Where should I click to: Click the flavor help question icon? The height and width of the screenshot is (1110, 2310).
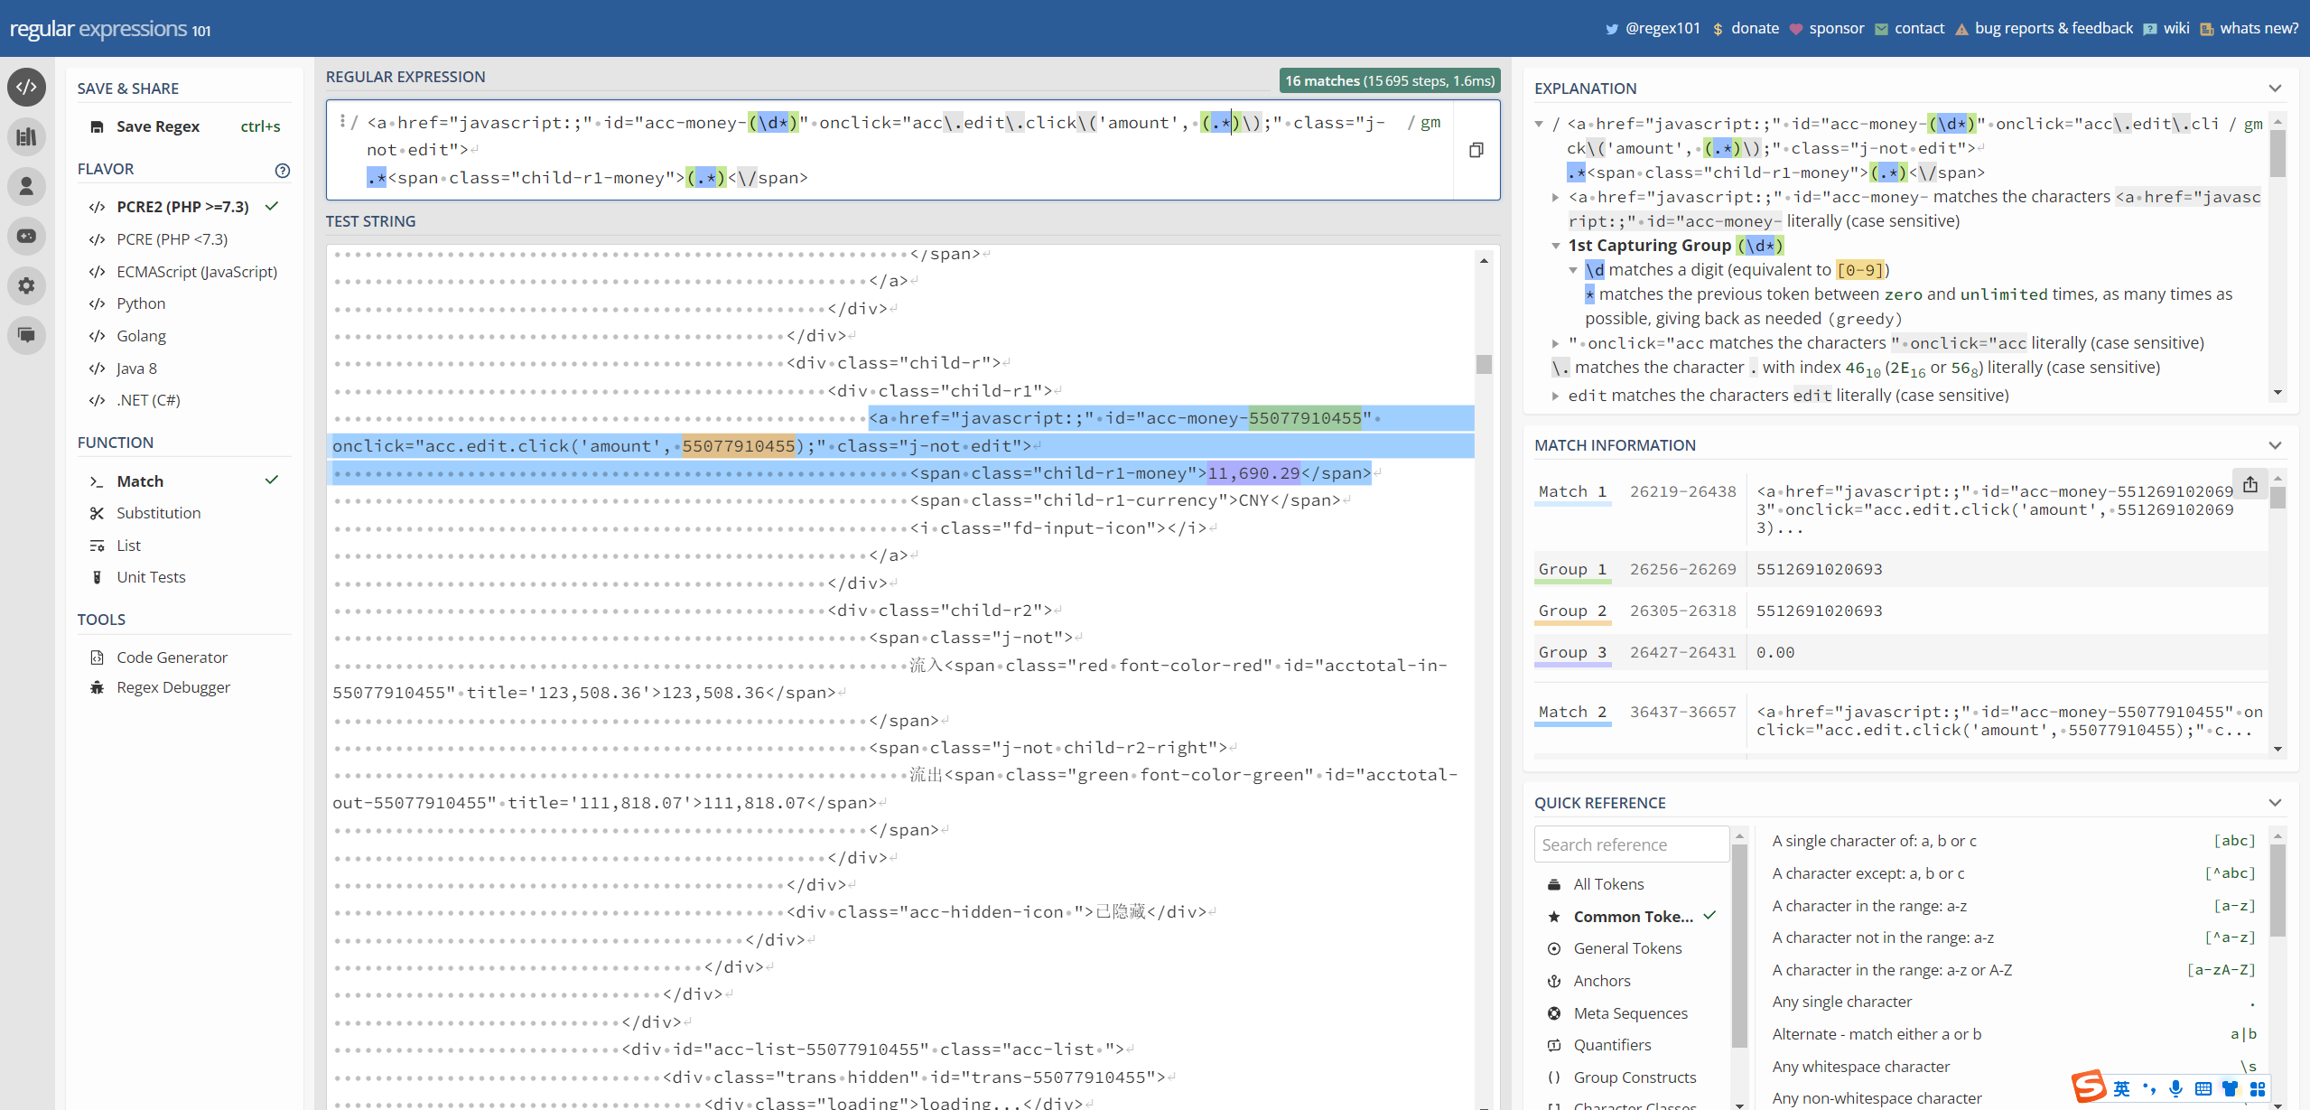[282, 170]
